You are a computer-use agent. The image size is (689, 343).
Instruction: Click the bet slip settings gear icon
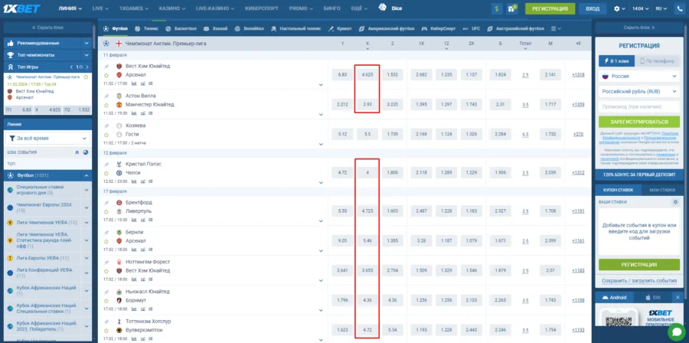tap(674, 201)
